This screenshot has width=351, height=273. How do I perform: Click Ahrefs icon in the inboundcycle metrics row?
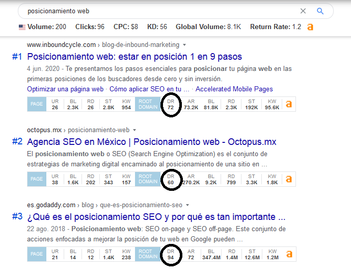(x=289, y=104)
